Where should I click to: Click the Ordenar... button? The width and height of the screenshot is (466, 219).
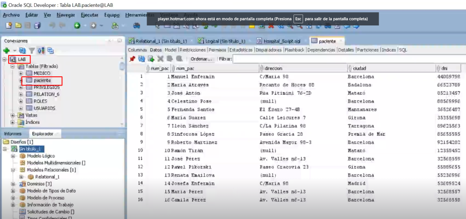tap(202, 59)
